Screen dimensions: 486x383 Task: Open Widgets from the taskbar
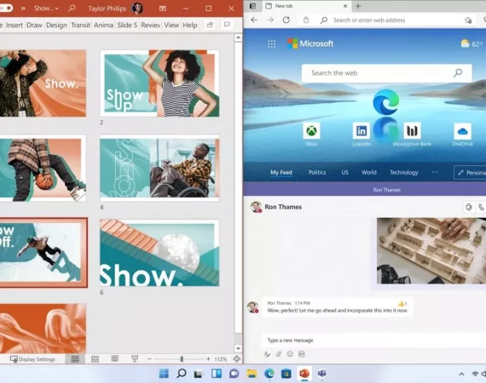click(217, 374)
